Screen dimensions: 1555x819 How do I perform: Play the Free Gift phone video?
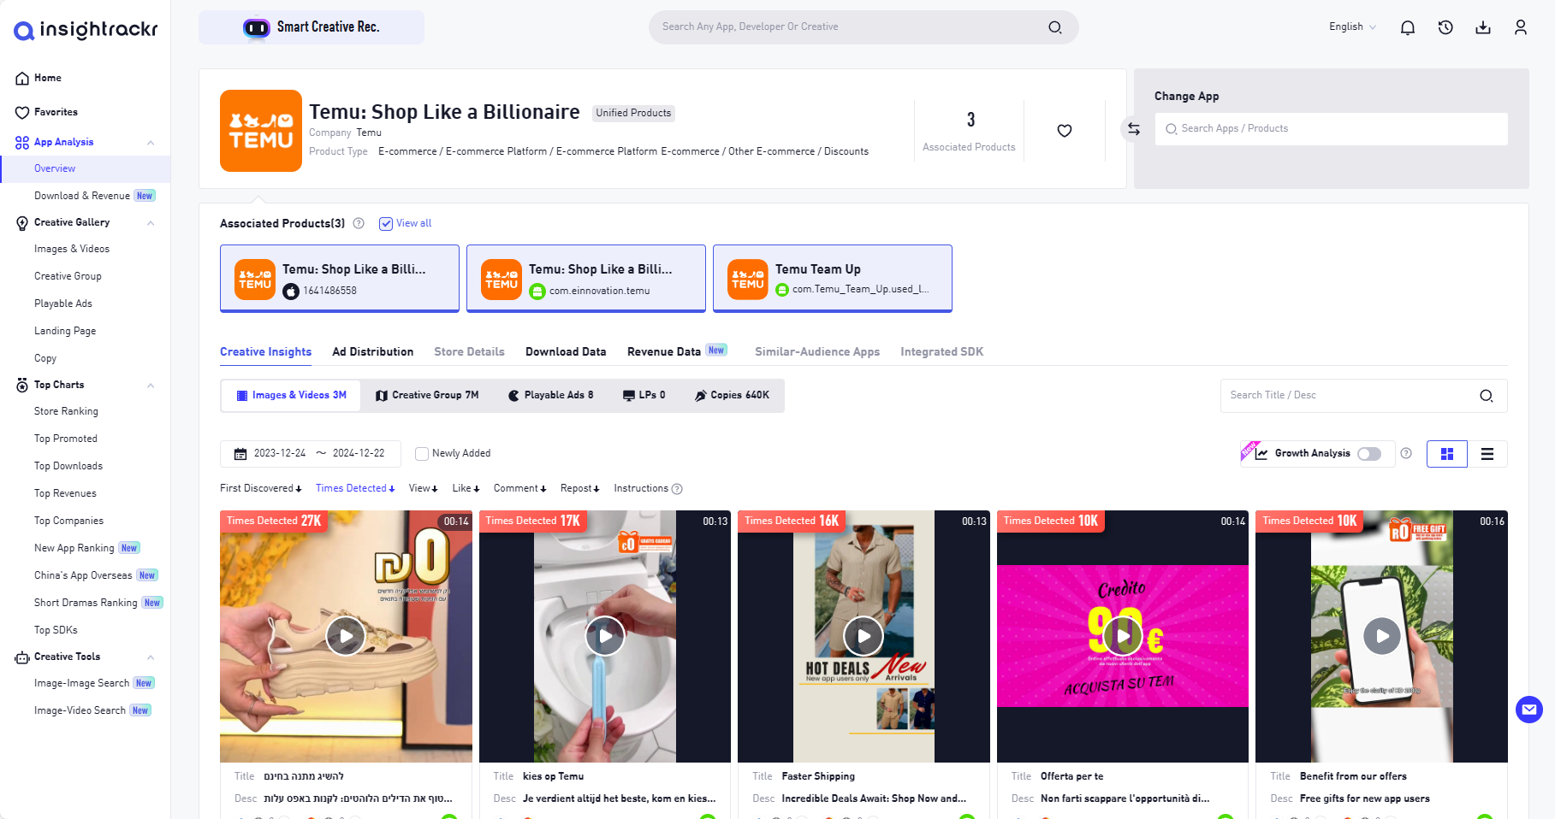click(x=1382, y=636)
